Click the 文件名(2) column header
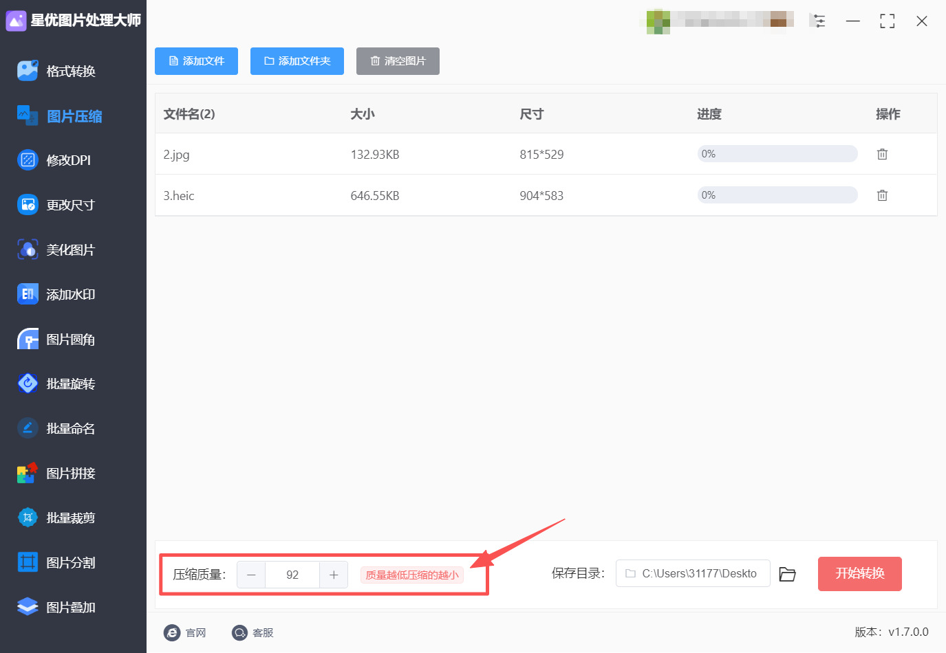Image resolution: width=946 pixels, height=653 pixels. 189,114
